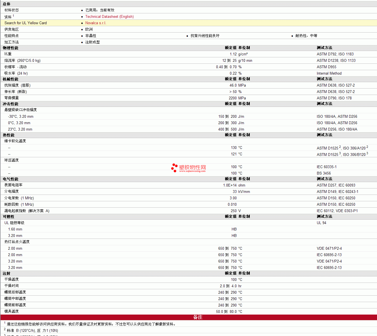Click the UL 阻燃等级 label

14,223
